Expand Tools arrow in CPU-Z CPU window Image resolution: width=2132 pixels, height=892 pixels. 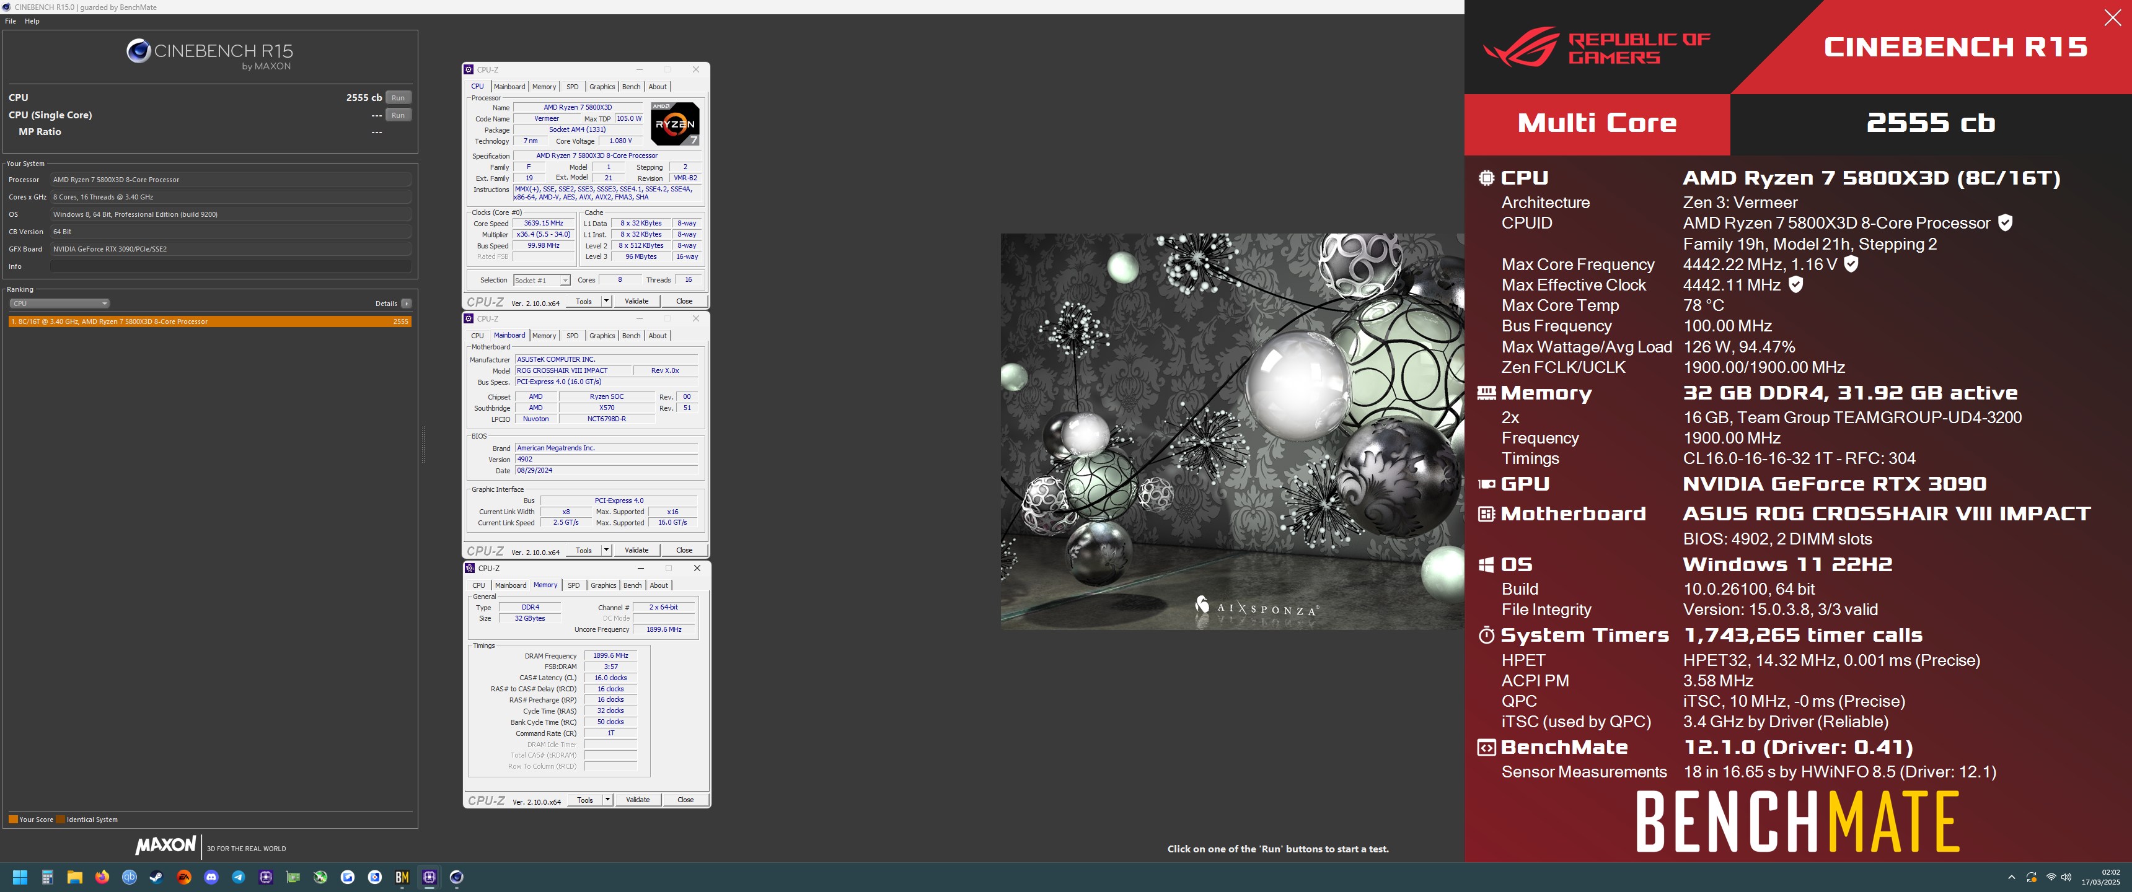click(607, 301)
